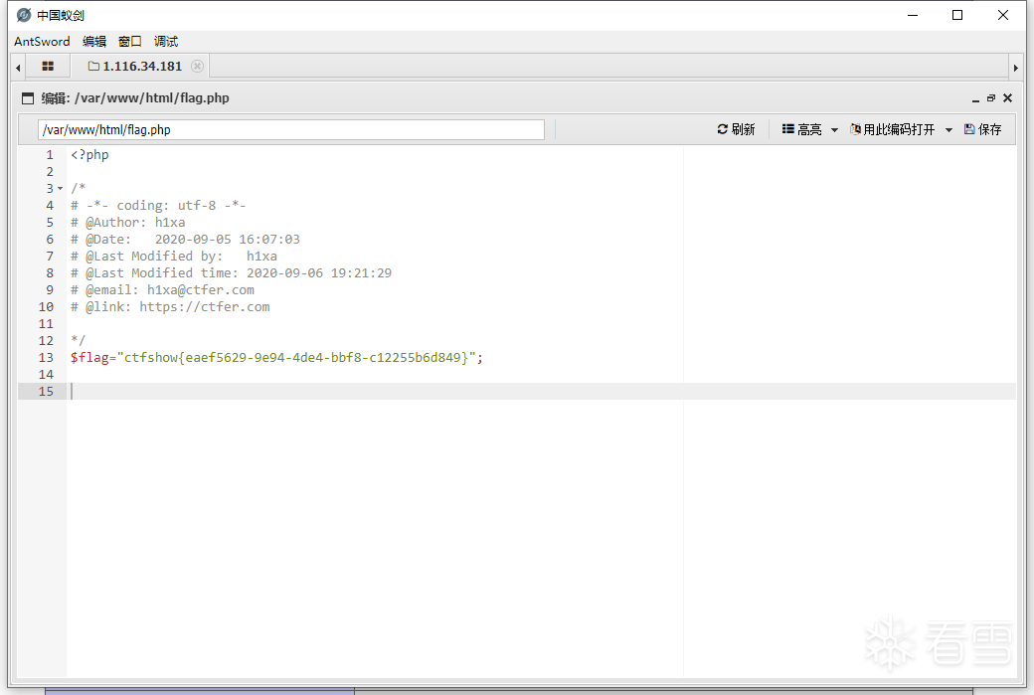Close the 中国蚁剑 window
Screen dimensions: 1034x695
tap(1003, 15)
